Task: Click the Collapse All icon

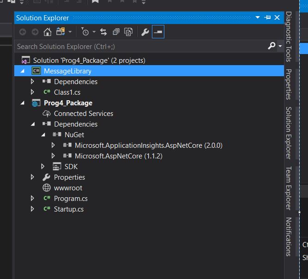Action: pyautogui.click(x=116, y=32)
